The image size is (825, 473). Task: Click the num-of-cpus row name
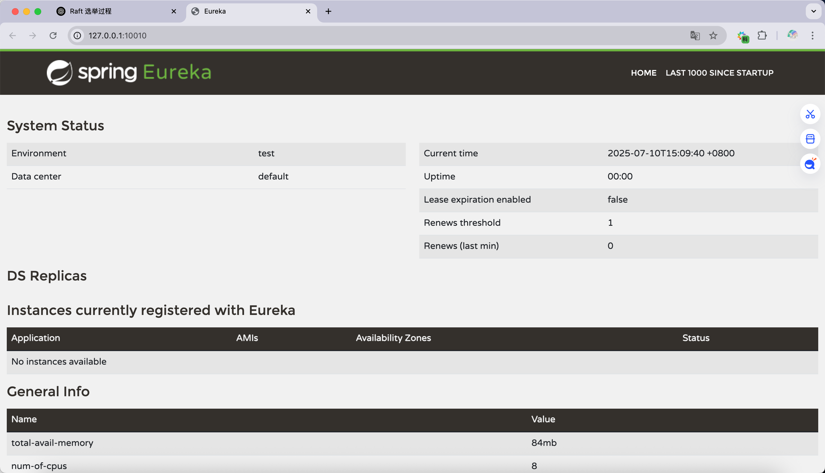39,466
